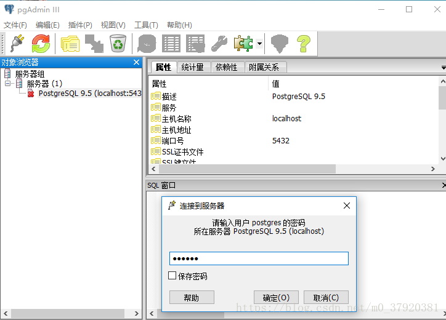Viewport: 446px width, 320px height.
Task: Select the 服务器组 tree root
Action: point(30,74)
